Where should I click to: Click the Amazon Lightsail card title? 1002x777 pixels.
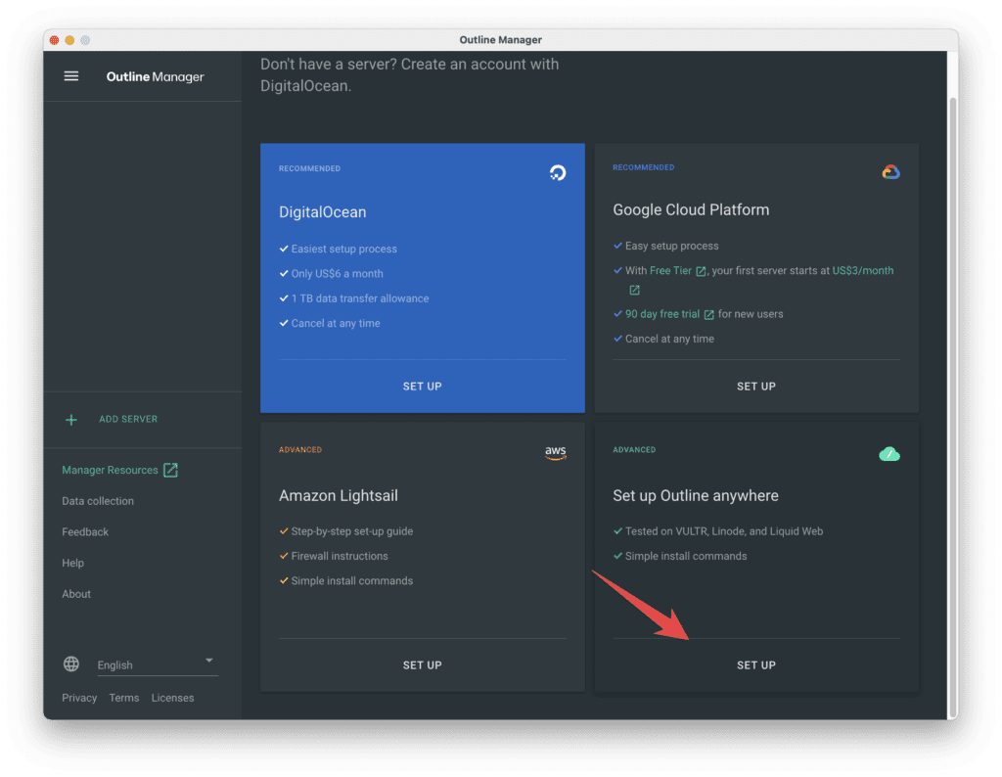pyautogui.click(x=338, y=496)
